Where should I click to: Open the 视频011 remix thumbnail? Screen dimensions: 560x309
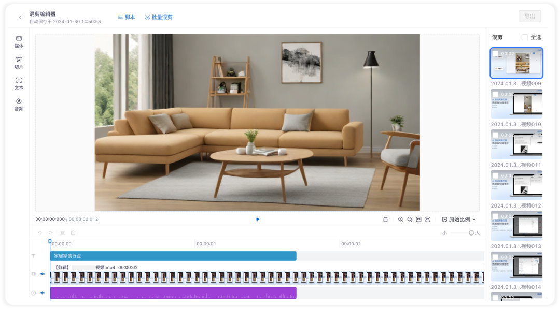click(516, 144)
